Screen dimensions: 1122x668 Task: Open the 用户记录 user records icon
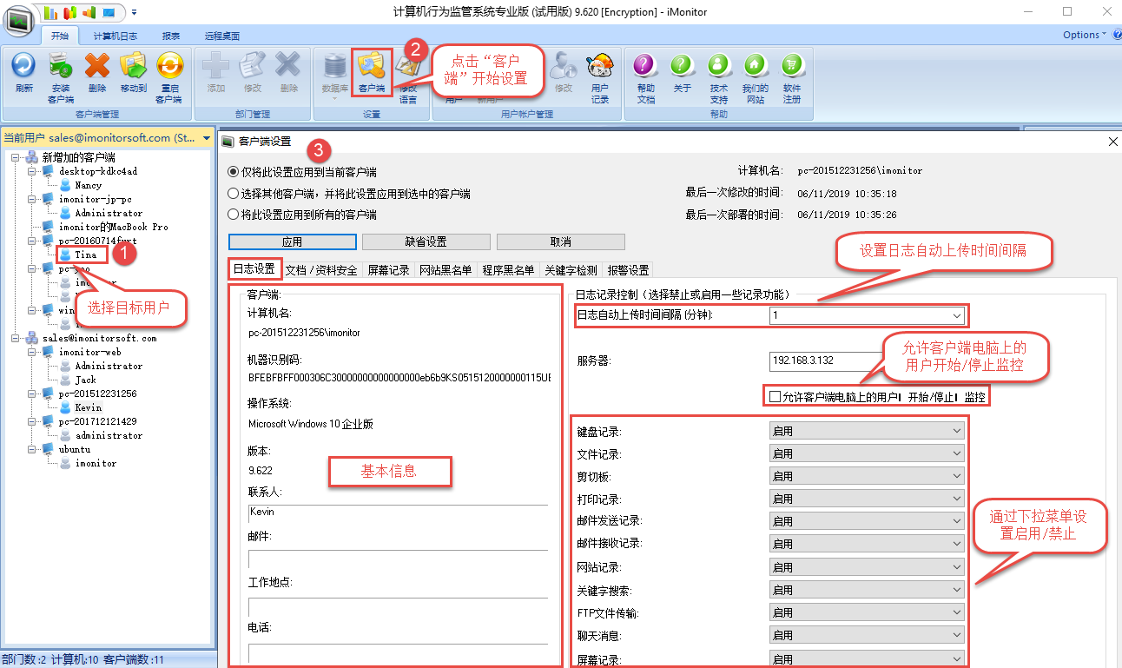600,68
